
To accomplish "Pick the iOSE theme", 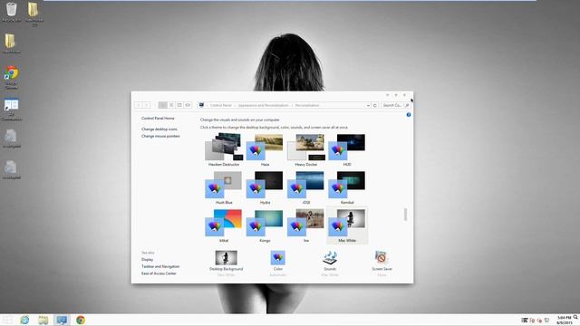I will coord(306,187).
